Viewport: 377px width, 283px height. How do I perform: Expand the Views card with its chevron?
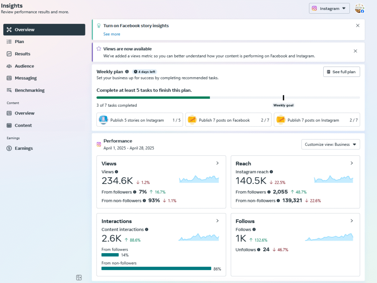coord(218,163)
